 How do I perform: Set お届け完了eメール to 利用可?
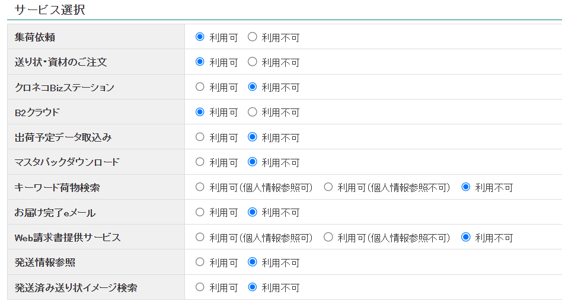[x=200, y=212]
